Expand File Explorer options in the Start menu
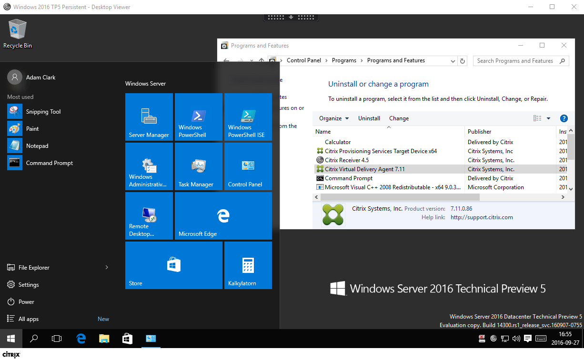Viewport: 584px width, 359px height. 106,267
